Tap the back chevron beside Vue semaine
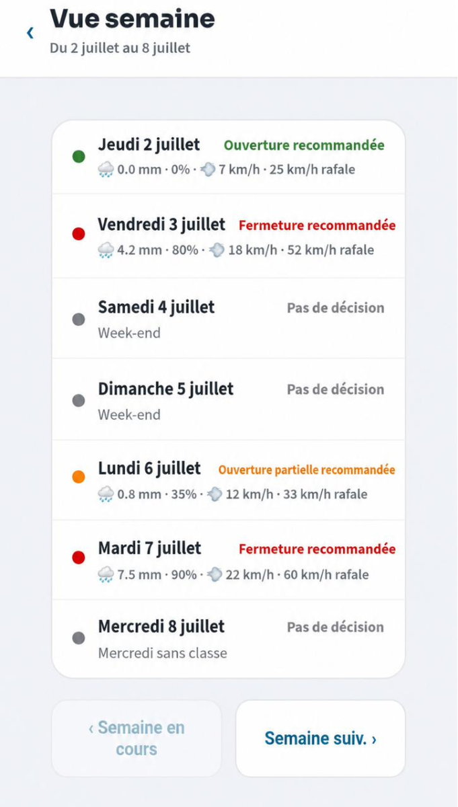This screenshot has width=458, height=807. coord(30,32)
